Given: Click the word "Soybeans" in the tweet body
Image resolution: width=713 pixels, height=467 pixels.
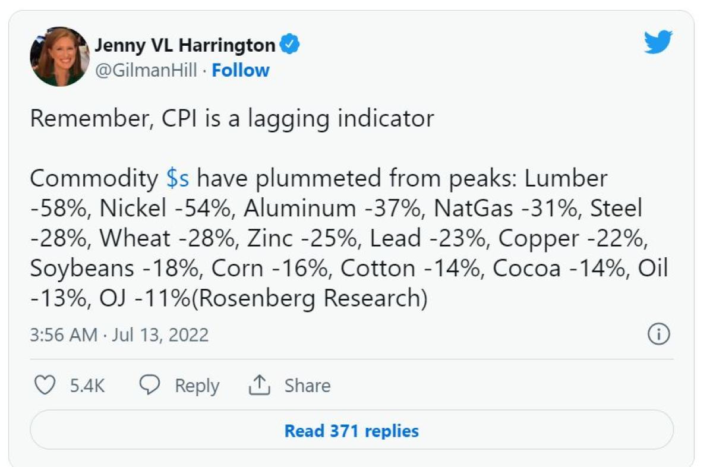Looking at the screenshot, I should coord(82,269).
